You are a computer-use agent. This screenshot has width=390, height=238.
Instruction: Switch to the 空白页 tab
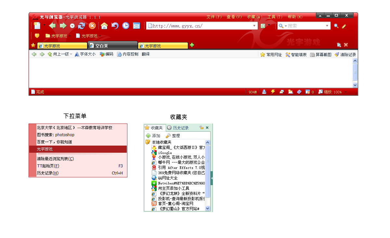point(113,46)
